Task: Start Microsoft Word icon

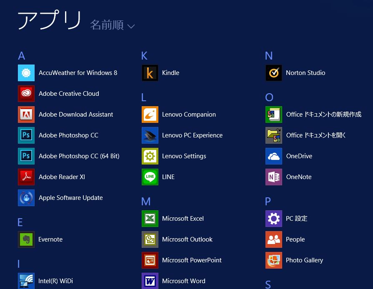Action: coord(150,281)
